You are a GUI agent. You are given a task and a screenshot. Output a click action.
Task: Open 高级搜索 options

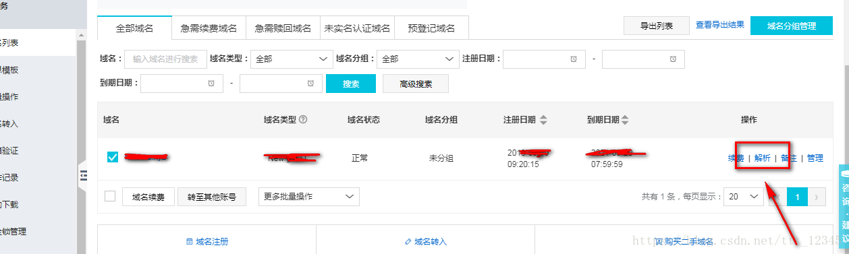[416, 84]
